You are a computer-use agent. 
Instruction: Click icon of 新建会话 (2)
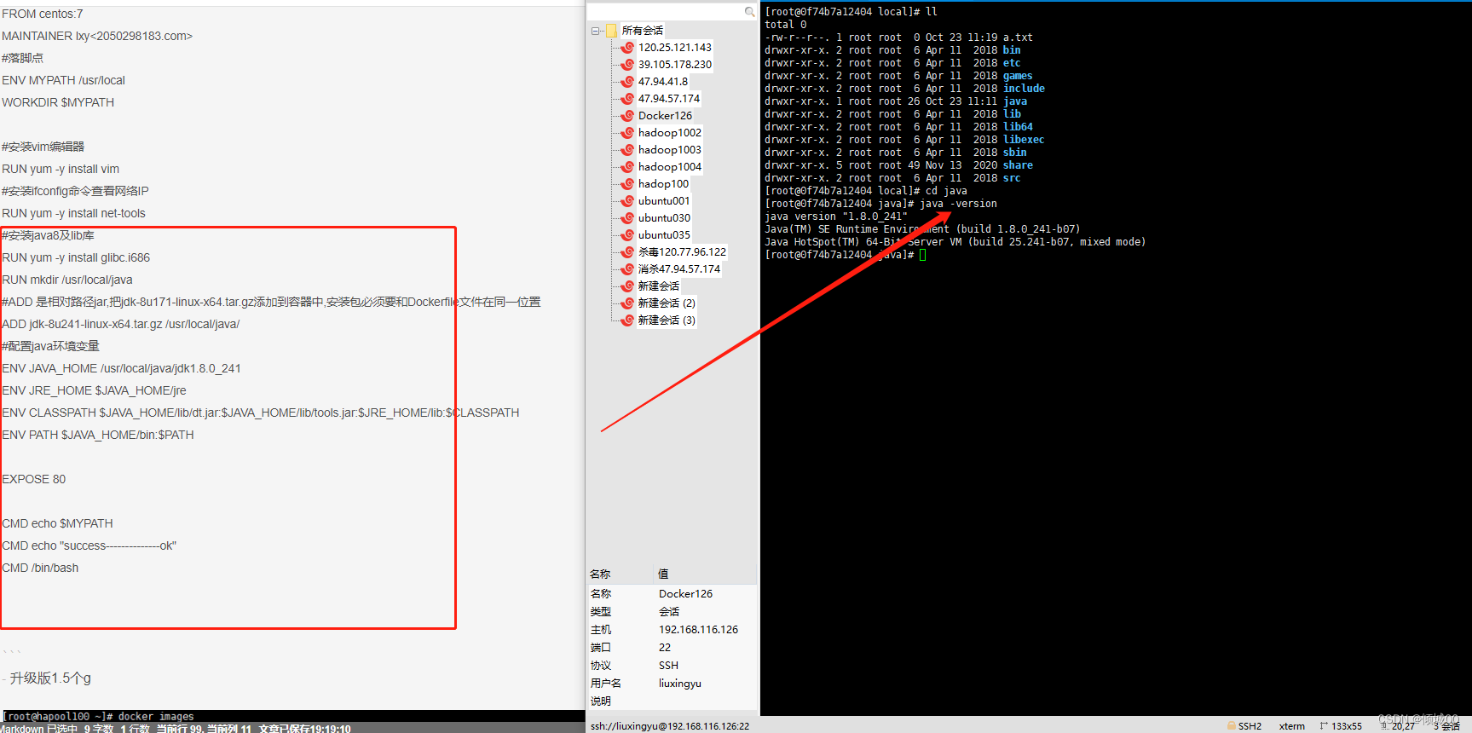tap(627, 303)
